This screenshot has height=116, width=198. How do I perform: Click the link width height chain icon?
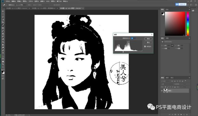coord(172,45)
